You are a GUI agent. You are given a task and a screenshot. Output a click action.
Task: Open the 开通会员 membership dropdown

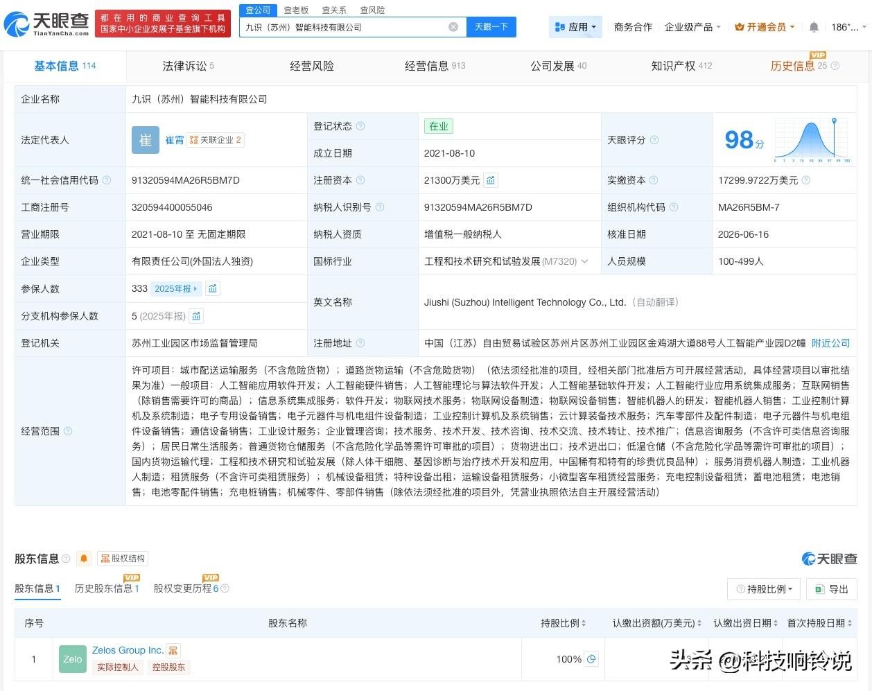pos(765,27)
